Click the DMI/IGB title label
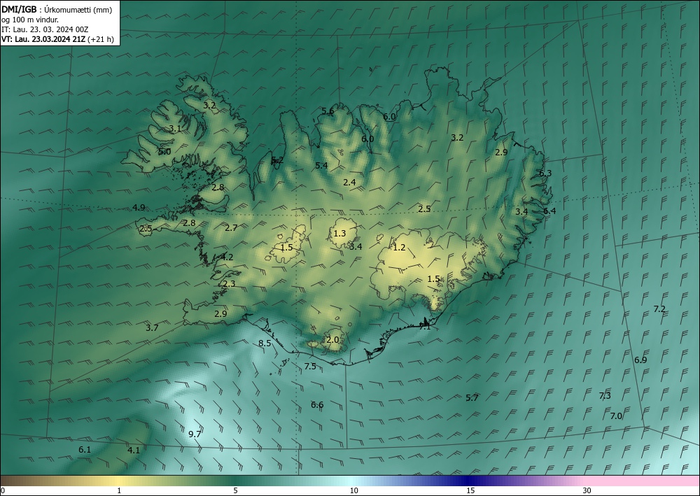 [x=19, y=10]
